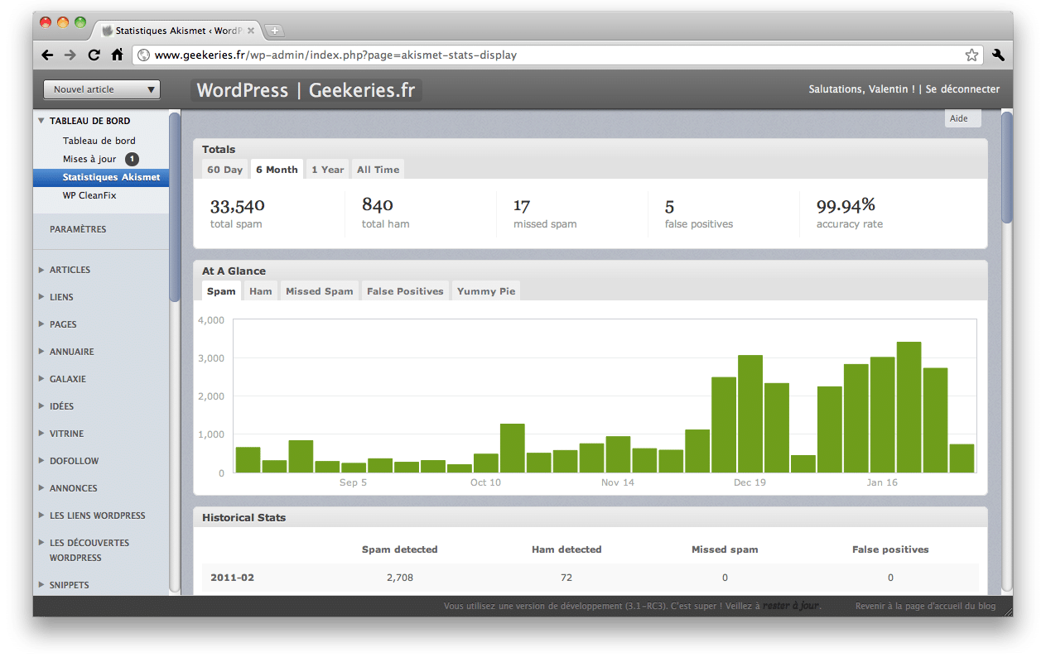Expand the Dofollow sidebar menu
Image resolution: width=1046 pixels, height=662 pixels.
[41, 461]
